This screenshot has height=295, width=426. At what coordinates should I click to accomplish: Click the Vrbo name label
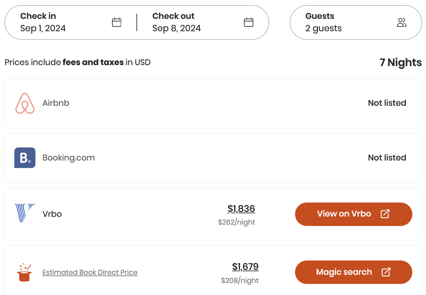coord(52,214)
